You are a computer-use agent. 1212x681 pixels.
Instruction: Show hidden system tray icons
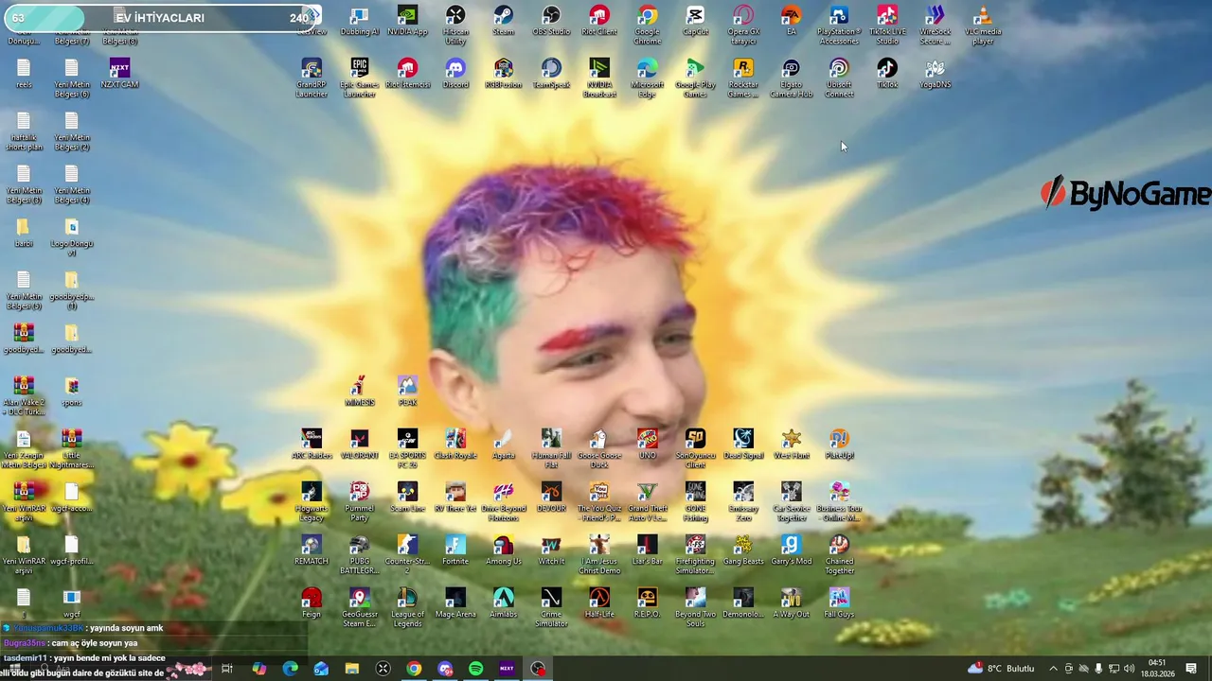click(x=1053, y=669)
